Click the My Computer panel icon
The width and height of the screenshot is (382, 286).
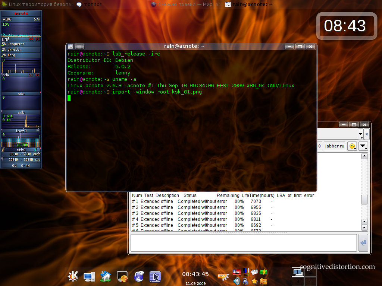point(89,276)
